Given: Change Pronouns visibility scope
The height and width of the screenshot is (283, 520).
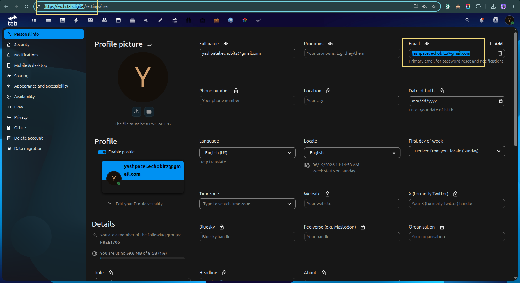Looking at the screenshot, I should pos(330,44).
